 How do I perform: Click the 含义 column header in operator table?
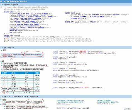(x=14, y=73)
